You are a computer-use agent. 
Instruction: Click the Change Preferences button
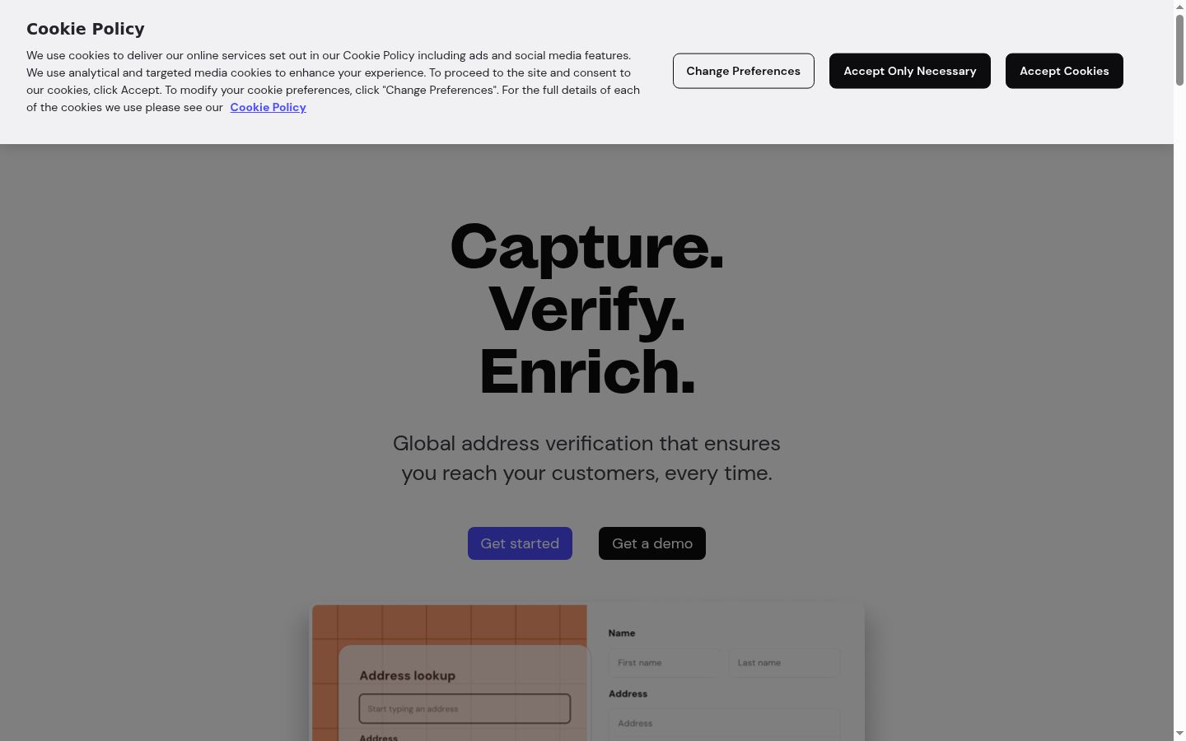tap(743, 71)
